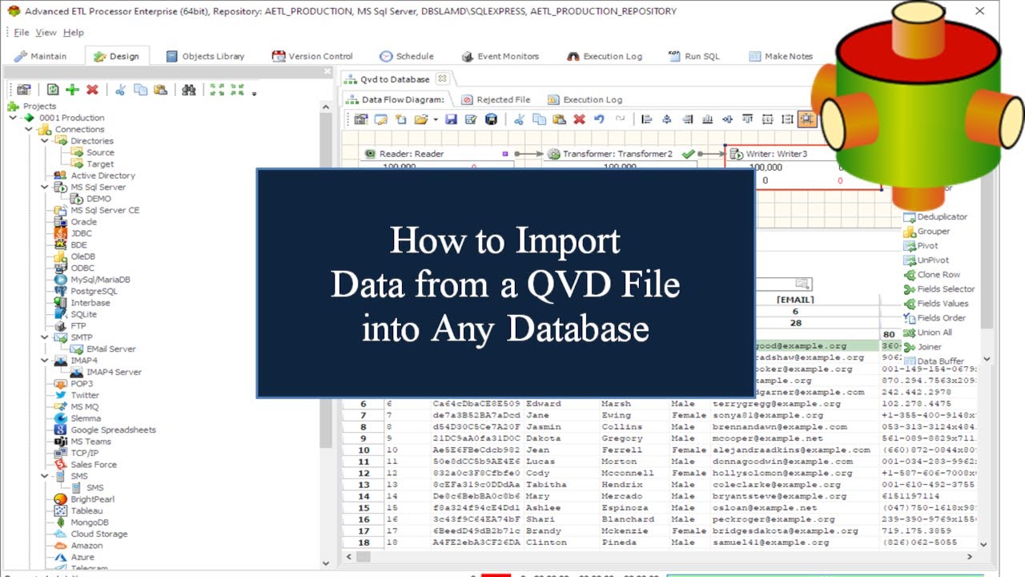
Task: Click the Open folder icon in diagram toolbar
Action: click(420, 119)
